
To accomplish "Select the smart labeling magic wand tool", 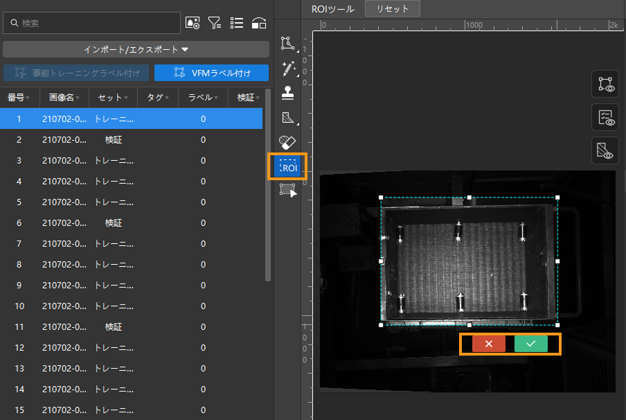I will tap(288, 68).
